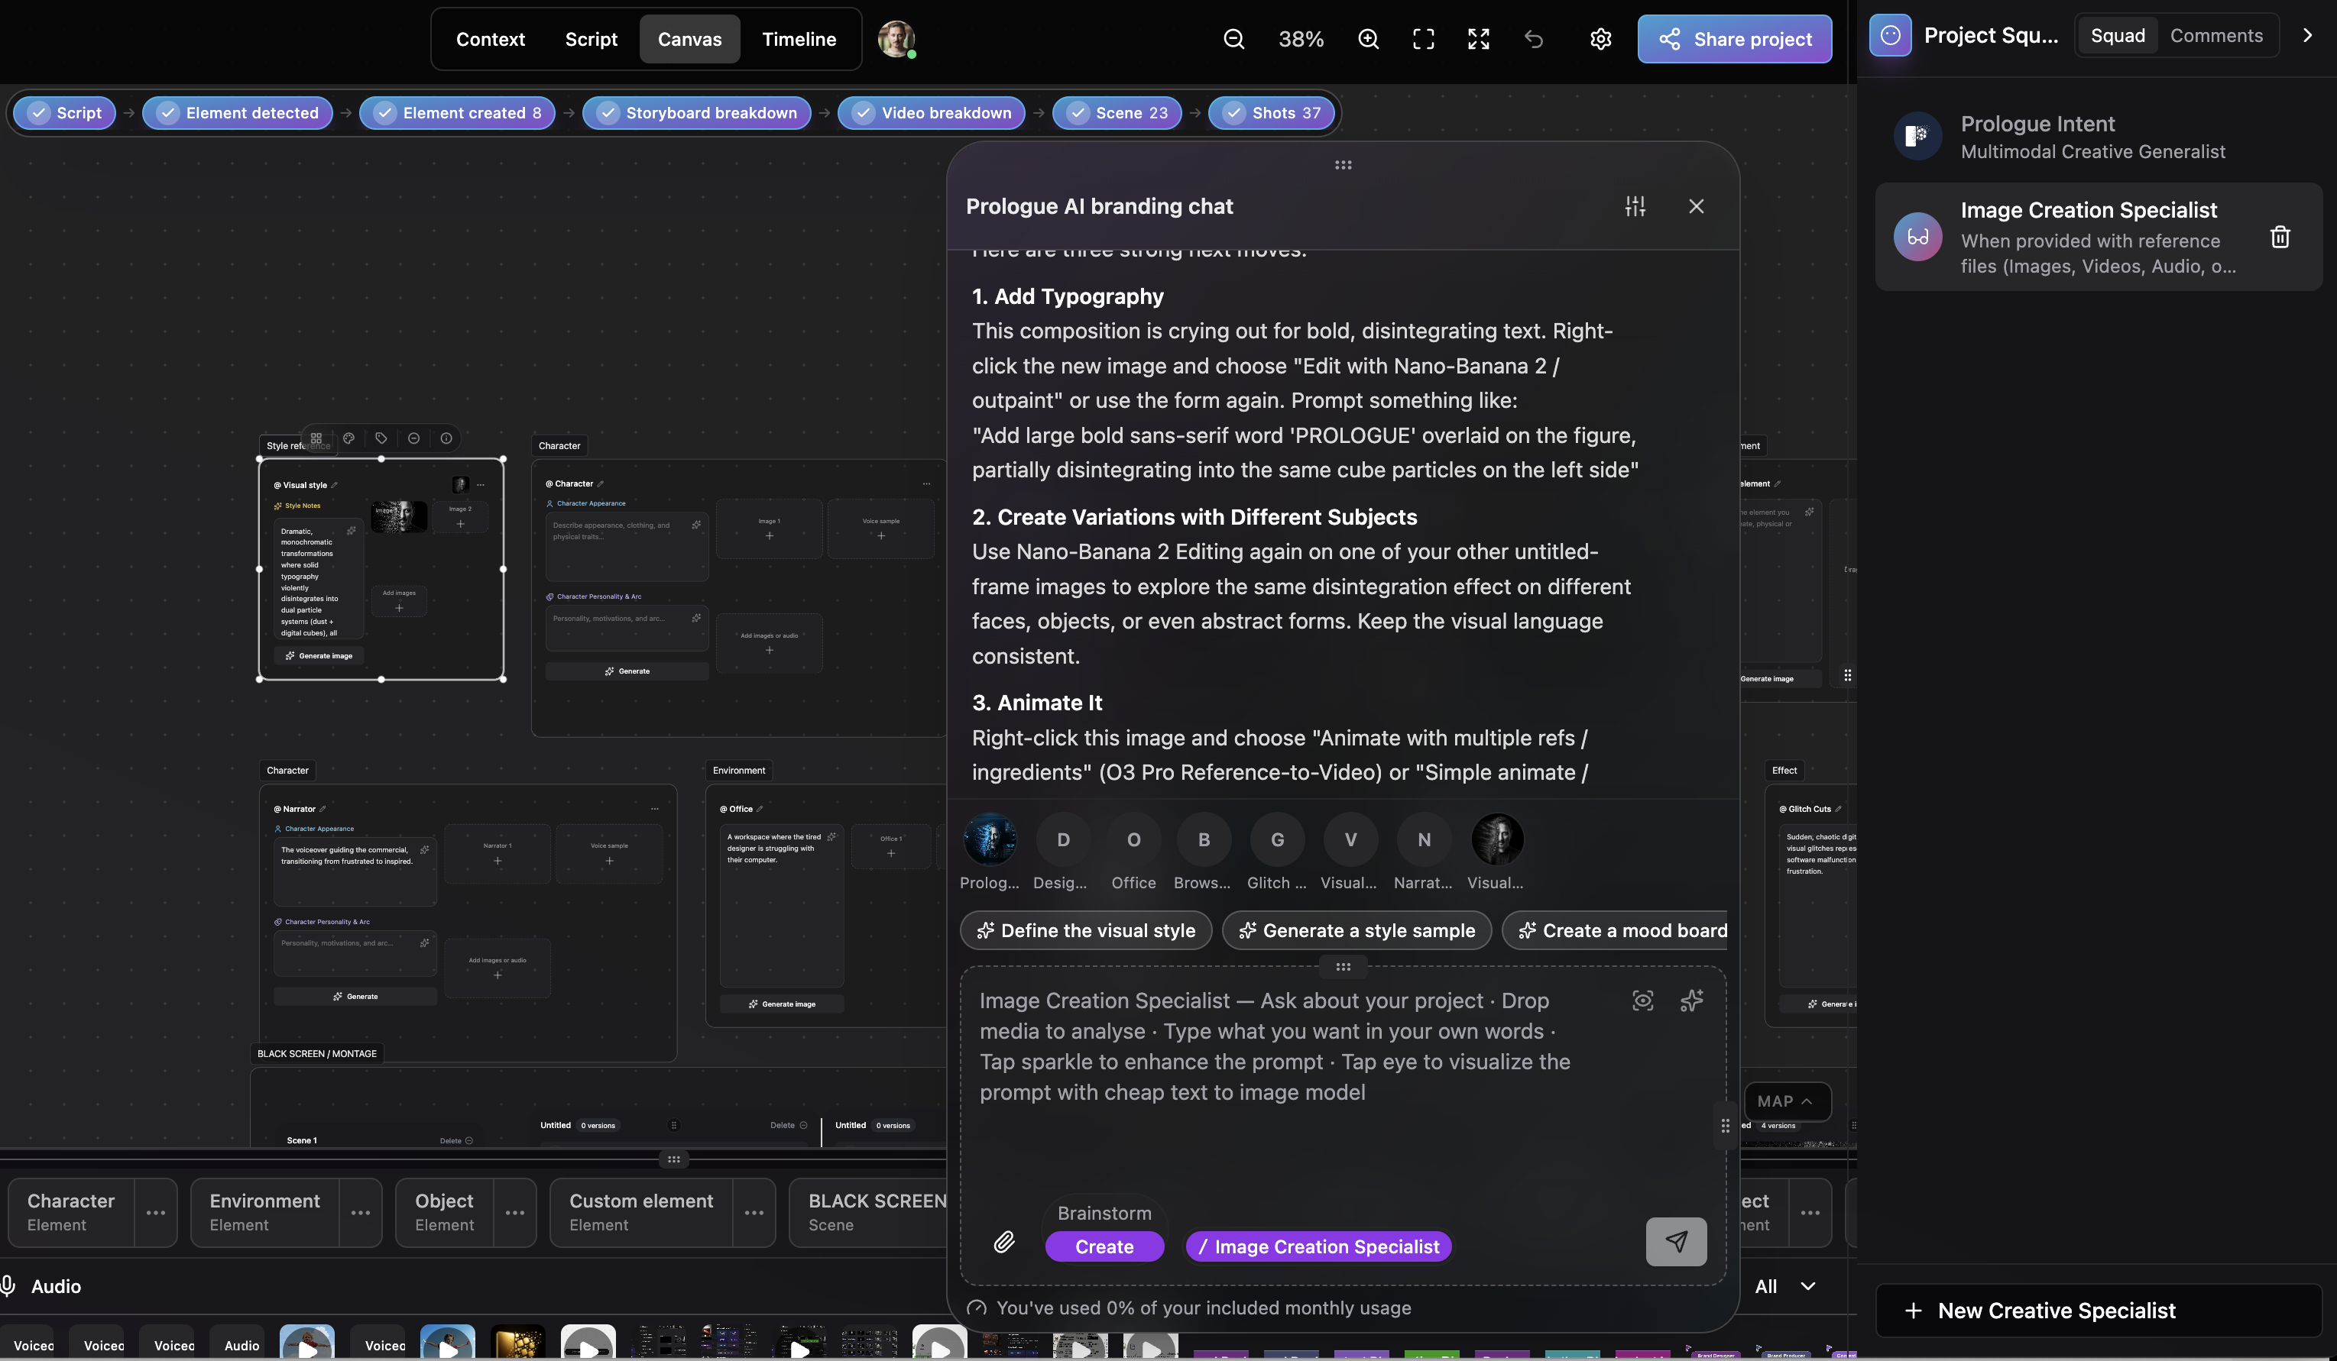Click Shots 37 pipeline step

tap(1272, 113)
